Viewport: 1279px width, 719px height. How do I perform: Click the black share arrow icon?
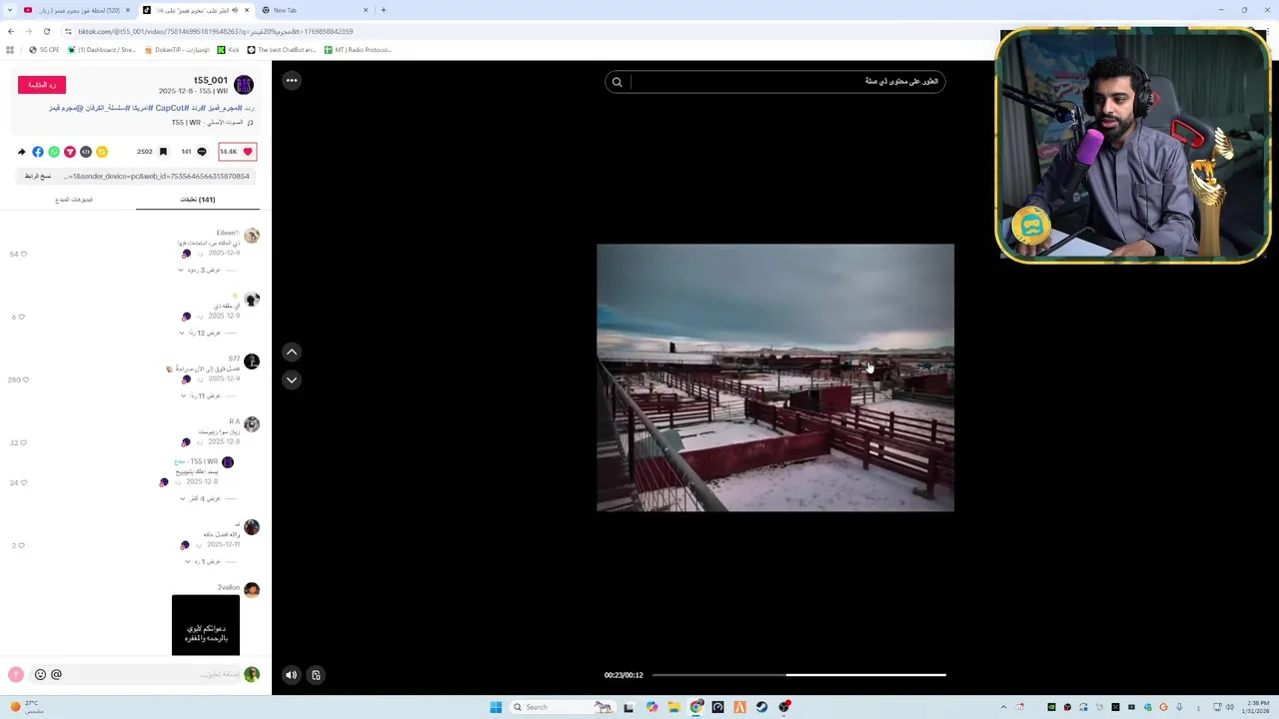[22, 152]
